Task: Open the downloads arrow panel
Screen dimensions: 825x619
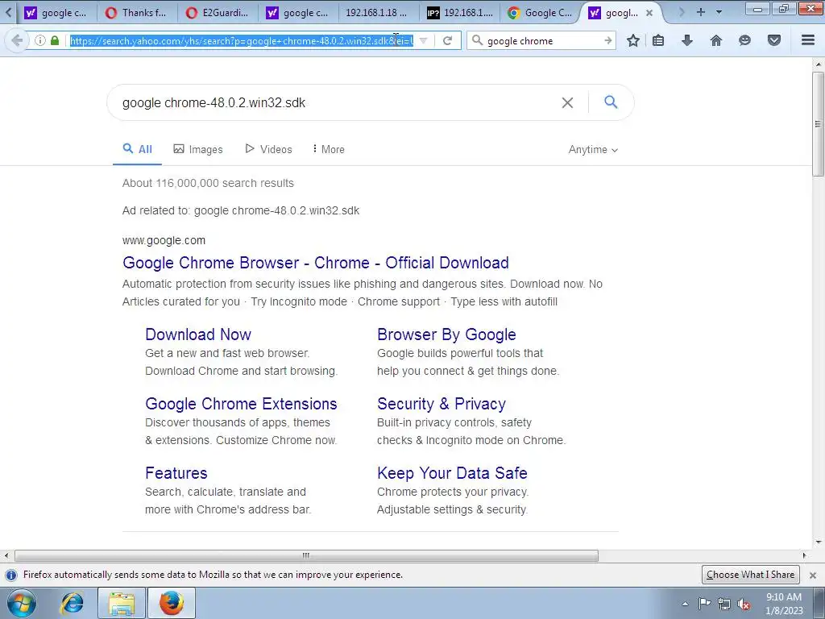Action: pyautogui.click(x=687, y=40)
